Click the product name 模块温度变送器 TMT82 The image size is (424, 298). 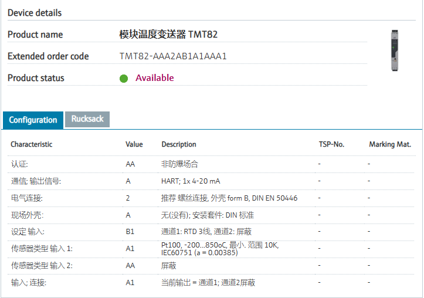168,35
